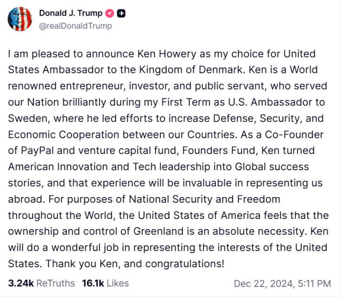
Task: Click the red verified checkmark badge
Action: 110,13
